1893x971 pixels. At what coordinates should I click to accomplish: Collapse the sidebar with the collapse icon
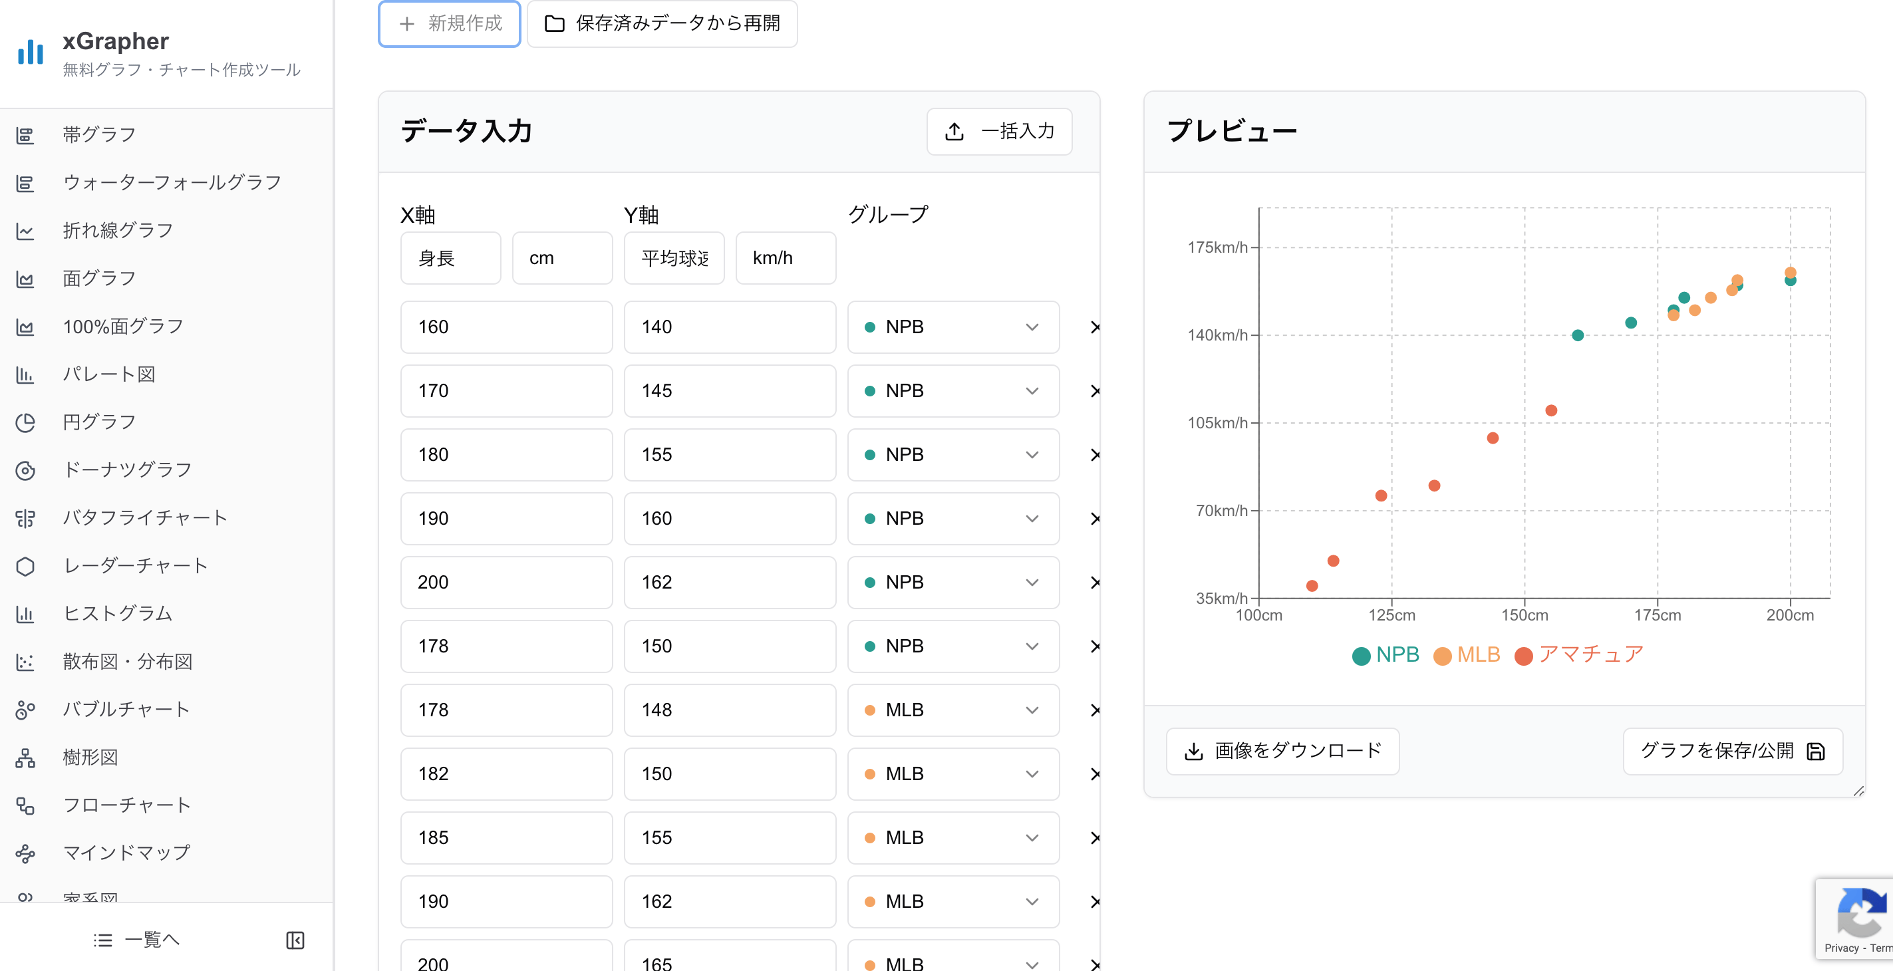(295, 940)
